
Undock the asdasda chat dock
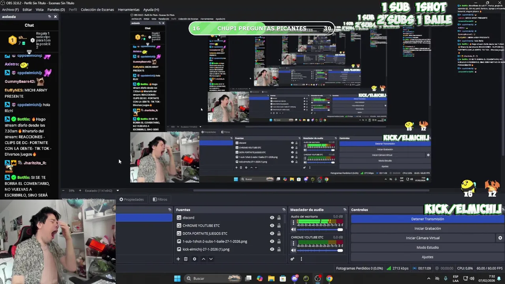(49, 17)
